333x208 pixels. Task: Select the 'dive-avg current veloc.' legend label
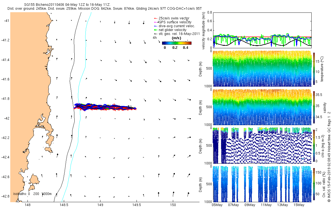coord(177,26)
